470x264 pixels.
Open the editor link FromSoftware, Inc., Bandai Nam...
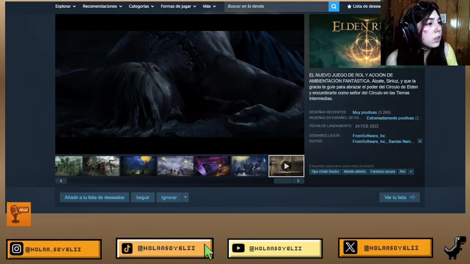383,142
